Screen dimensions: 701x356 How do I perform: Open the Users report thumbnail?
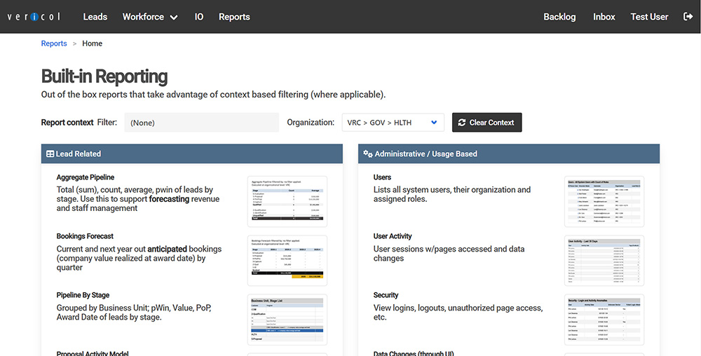[x=604, y=201]
